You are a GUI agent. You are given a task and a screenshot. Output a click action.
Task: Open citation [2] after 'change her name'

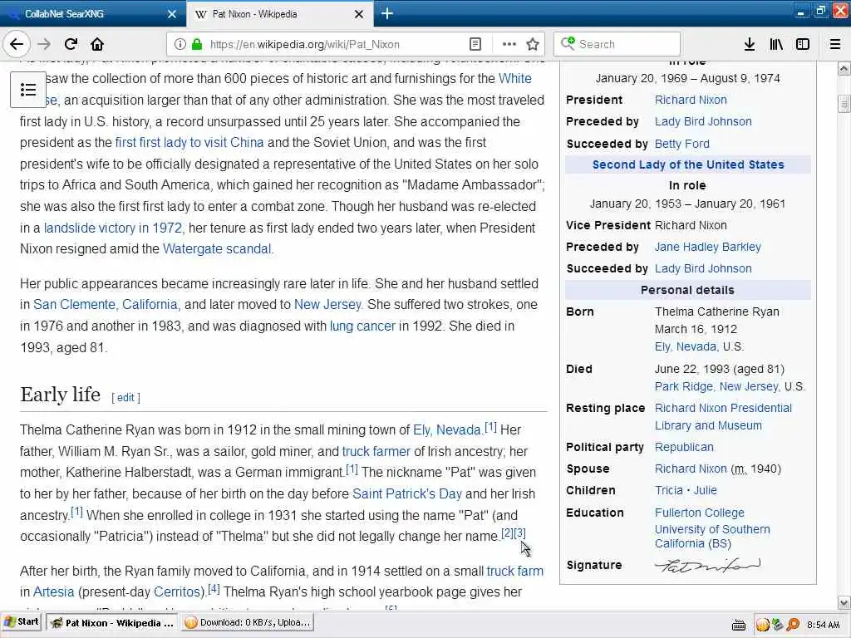(x=507, y=533)
